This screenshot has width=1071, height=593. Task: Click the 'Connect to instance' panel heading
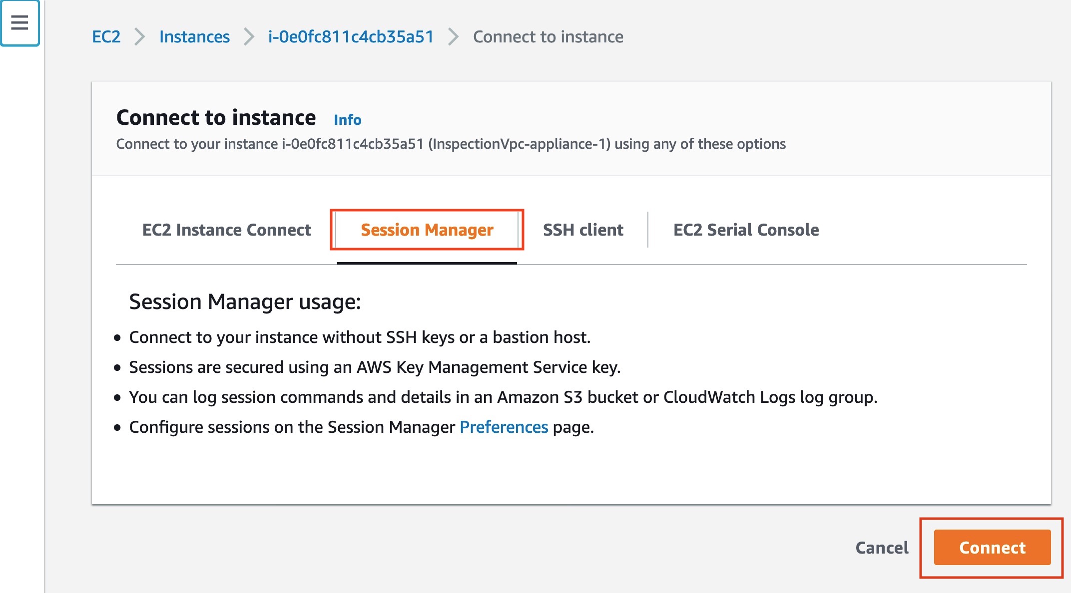[x=216, y=118]
